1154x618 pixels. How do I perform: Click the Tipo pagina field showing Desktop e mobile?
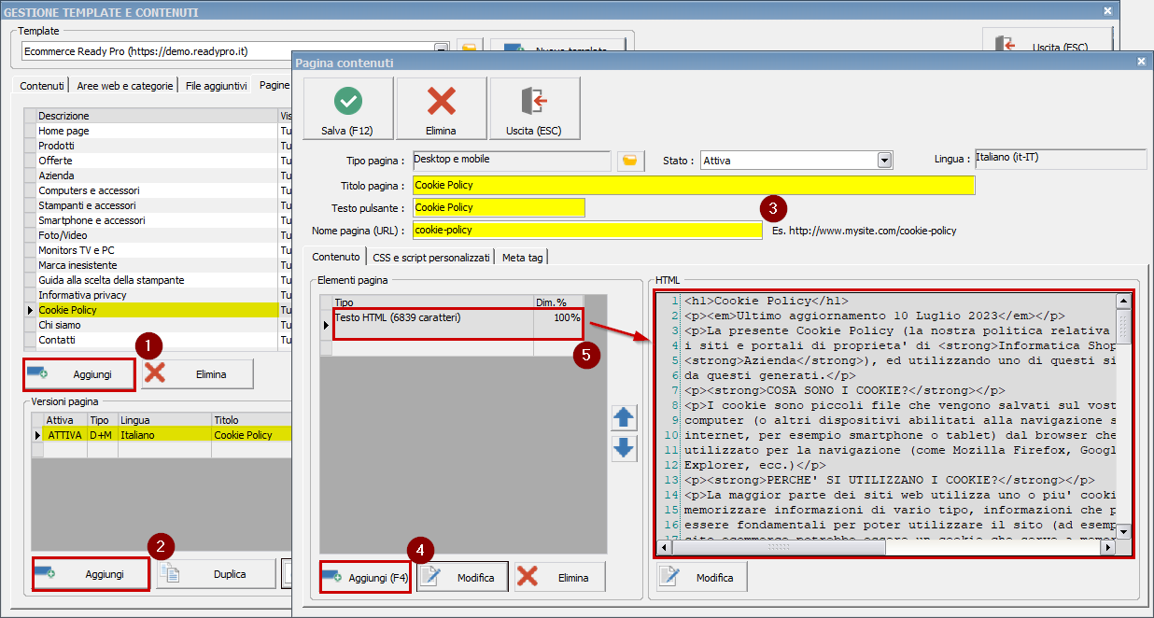click(x=512, y=161)
